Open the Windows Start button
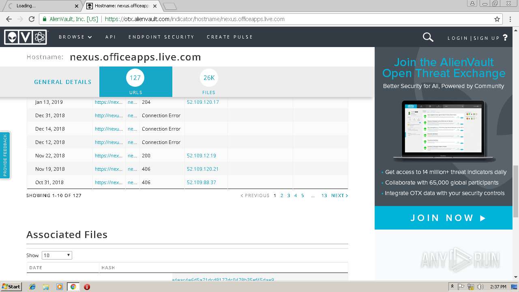519x292 pixels. (11, 287)
